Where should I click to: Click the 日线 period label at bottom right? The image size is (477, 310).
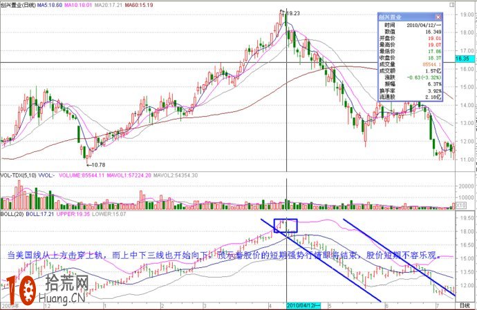coord(465,305)
